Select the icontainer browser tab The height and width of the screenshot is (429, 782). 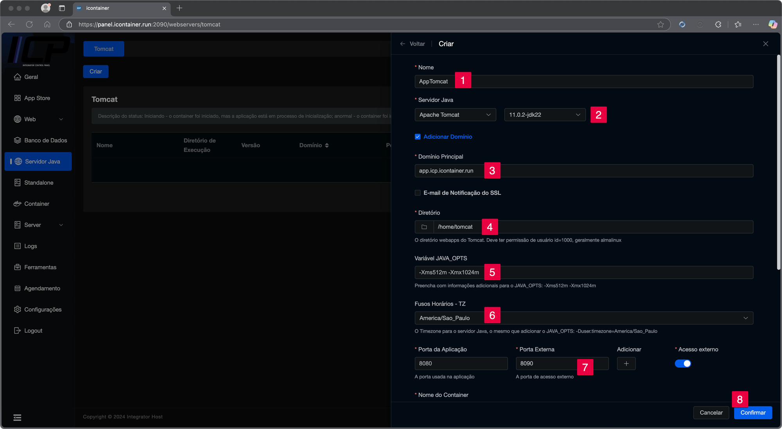[122, 8]
